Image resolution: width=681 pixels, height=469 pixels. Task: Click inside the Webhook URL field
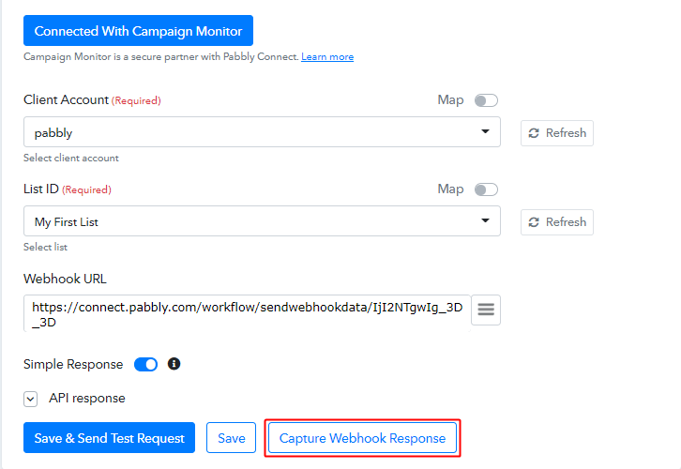(247, 313)
